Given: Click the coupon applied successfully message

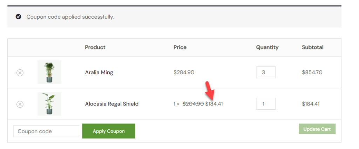Looking at the screenshot, I should 70,17.
